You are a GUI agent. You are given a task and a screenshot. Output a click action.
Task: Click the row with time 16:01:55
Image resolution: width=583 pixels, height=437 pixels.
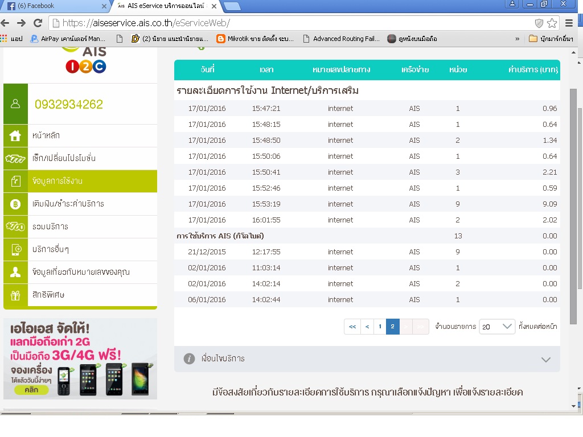click(x=367, y=220)
